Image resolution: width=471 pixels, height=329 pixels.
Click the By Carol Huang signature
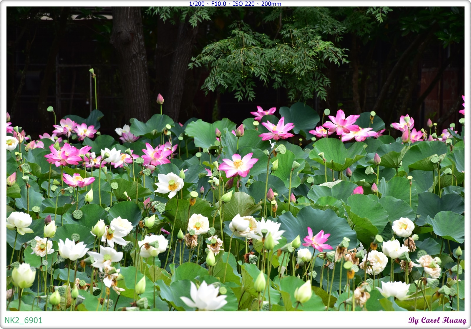tap(437, 320)
